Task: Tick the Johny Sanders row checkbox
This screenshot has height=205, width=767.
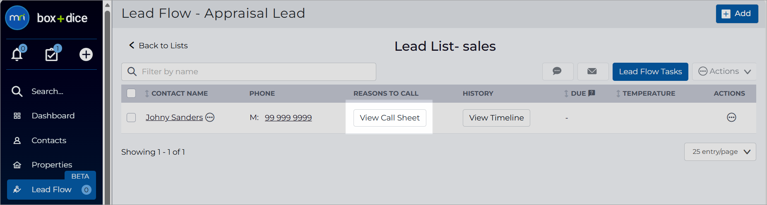Action: (x=131, y=118)
